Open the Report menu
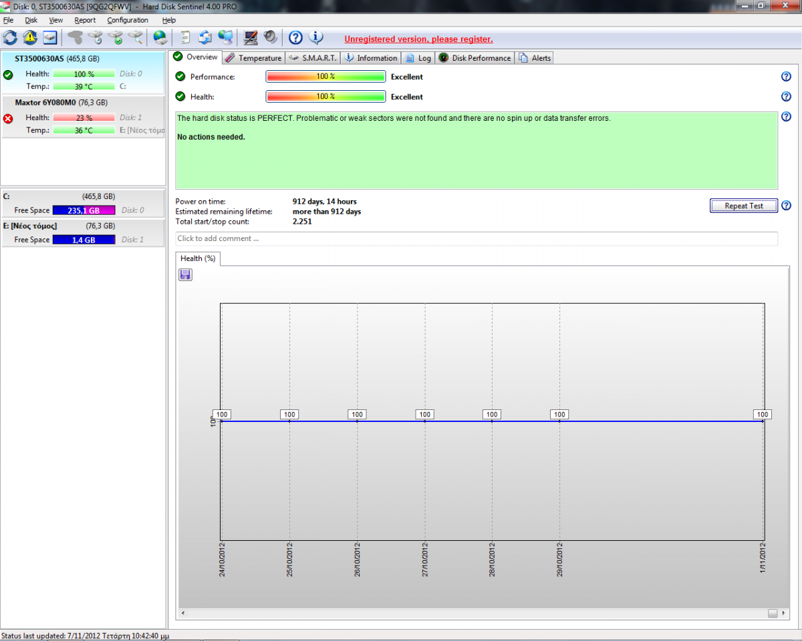The height and width of the screenshot is (641, 802). point(85,20)
